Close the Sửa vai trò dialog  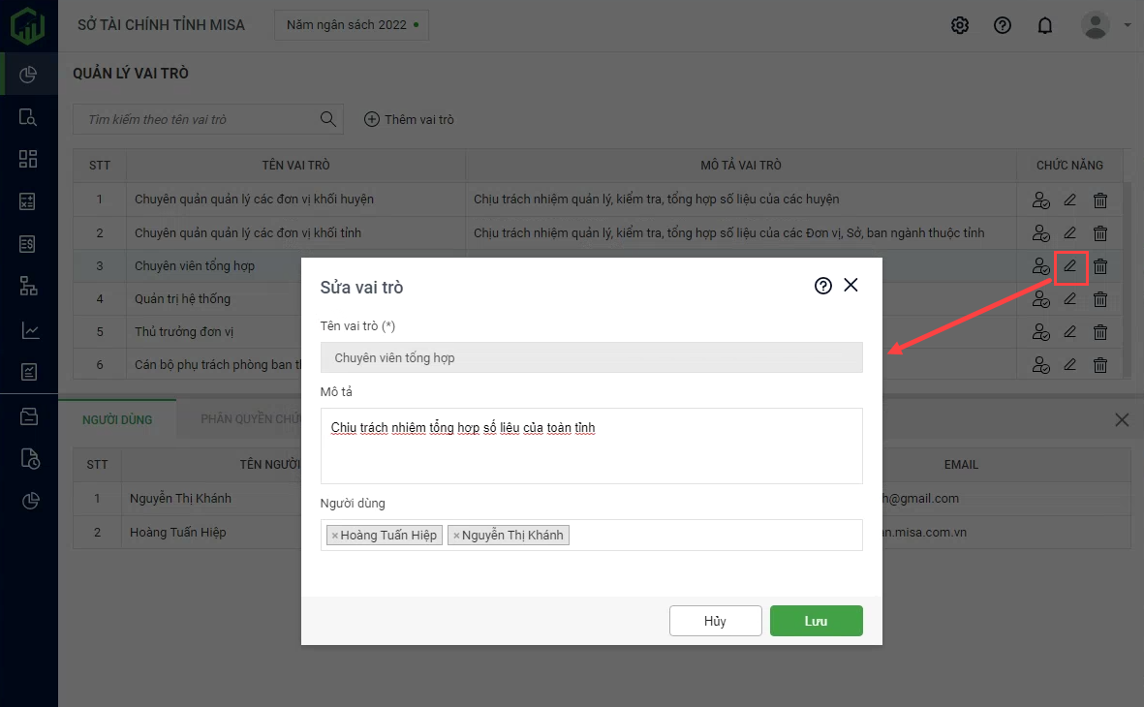click(851, 285)
